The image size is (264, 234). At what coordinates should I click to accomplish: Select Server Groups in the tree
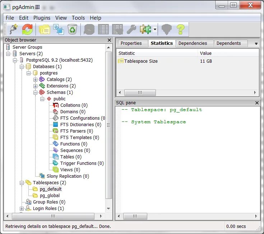27,47
